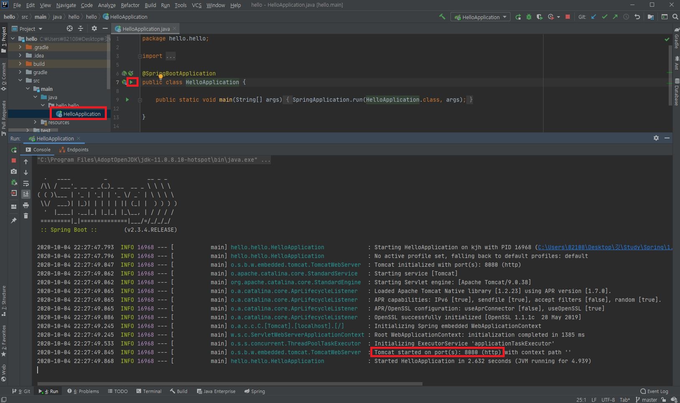Hide the Project panel with minus icon
Image resolution: width=680 pixels, height=403 pixels.
point(105,28)
